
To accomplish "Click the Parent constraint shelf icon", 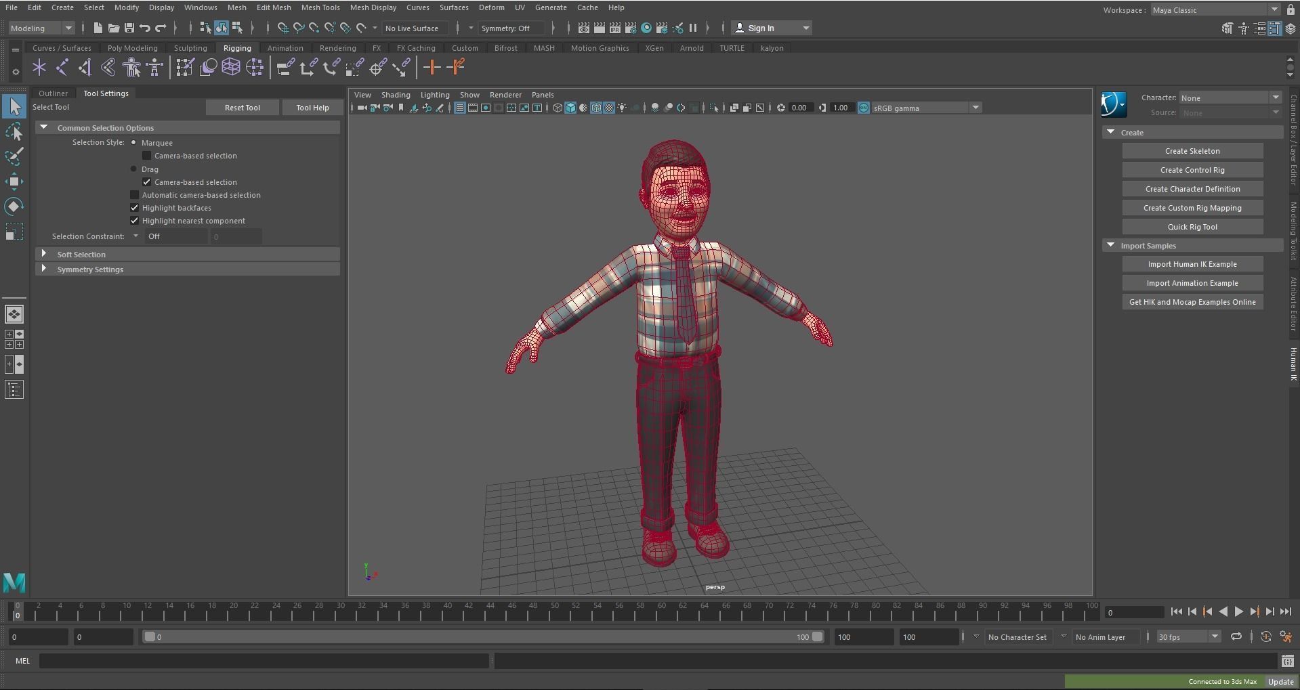I will [x=285, y=67].
